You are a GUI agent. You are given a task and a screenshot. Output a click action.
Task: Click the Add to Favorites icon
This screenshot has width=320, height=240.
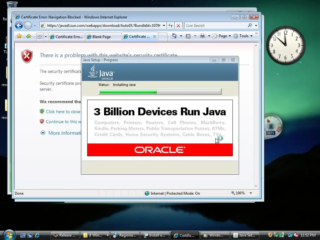pyautogui.click(x=28, y=36)
